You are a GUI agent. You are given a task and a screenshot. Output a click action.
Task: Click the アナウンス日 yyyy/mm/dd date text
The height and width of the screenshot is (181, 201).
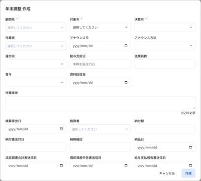tap(83, 46)
